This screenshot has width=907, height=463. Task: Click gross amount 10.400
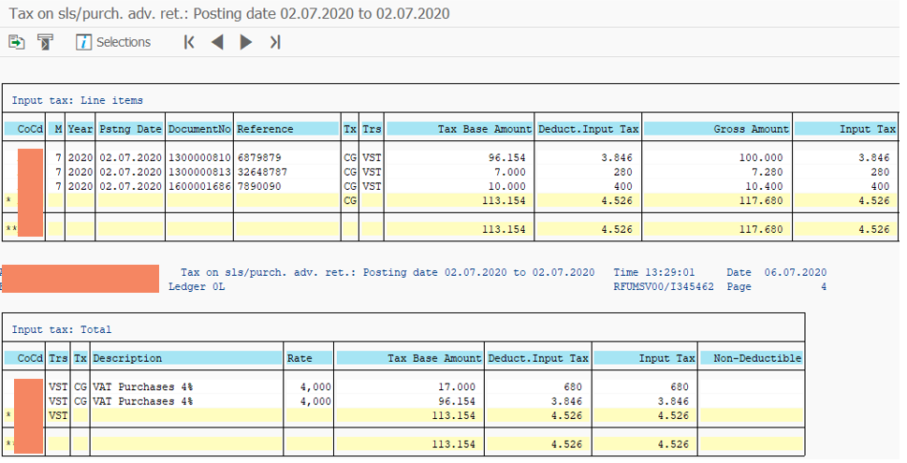[764, 186]
